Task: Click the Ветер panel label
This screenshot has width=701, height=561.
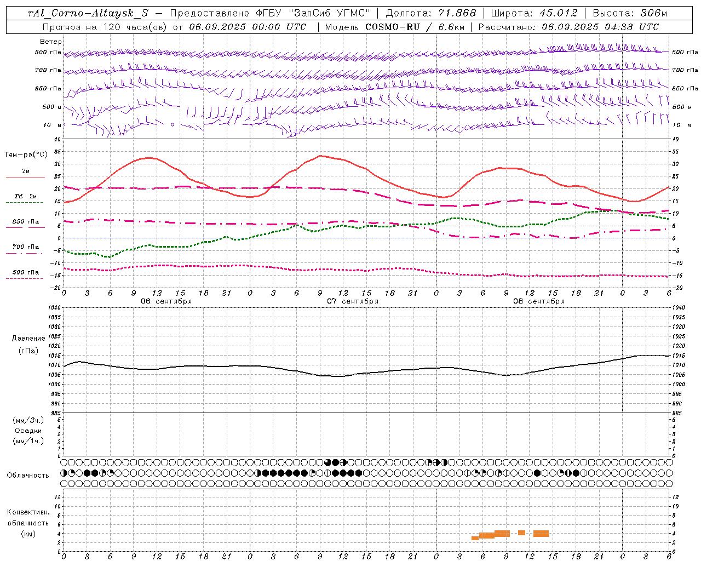Action: 51,42
